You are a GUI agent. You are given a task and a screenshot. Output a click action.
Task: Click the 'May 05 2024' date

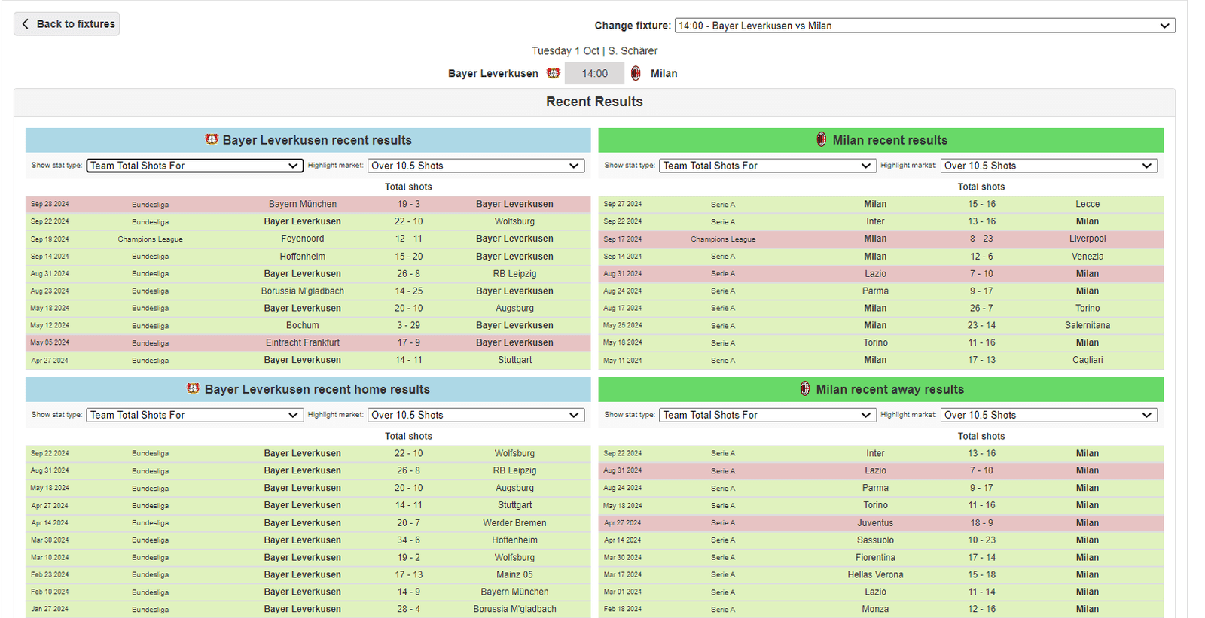point(50,342)
